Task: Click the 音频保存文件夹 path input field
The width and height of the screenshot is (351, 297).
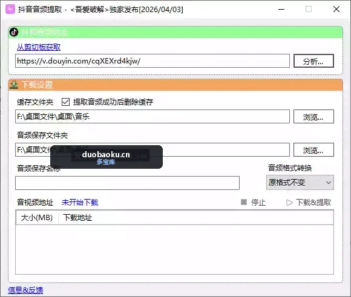Action: coord(153,150)
